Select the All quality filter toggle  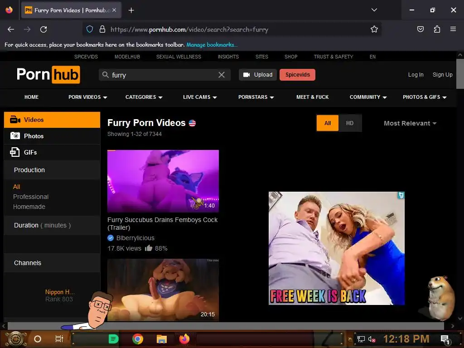coord(327,123)
